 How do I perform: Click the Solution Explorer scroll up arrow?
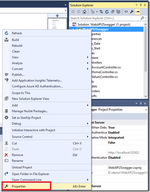tap(146, 24)
